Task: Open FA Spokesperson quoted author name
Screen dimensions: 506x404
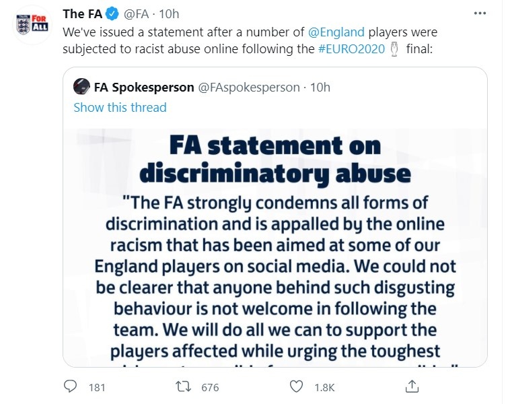Action: tap(143, 88)
